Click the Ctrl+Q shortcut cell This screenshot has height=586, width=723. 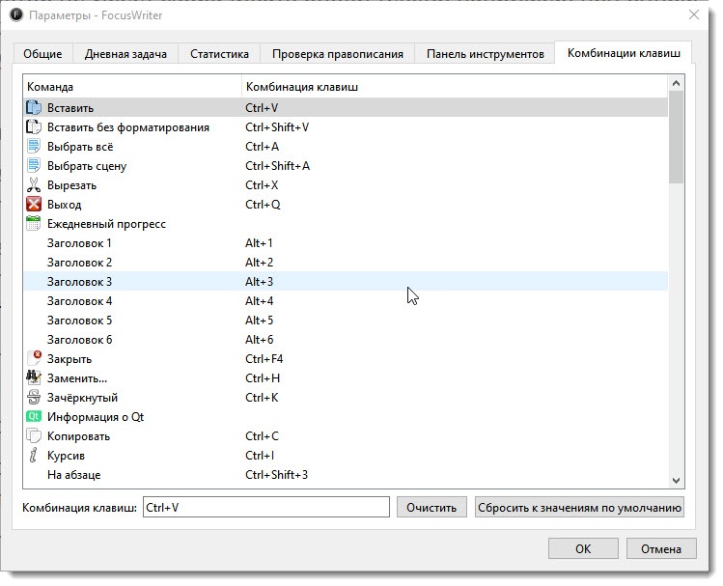pos(263,205)
